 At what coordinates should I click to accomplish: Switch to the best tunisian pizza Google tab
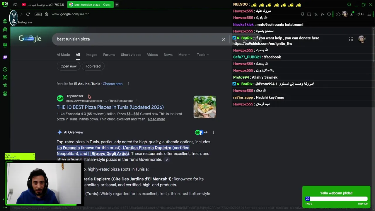point(90,5)
